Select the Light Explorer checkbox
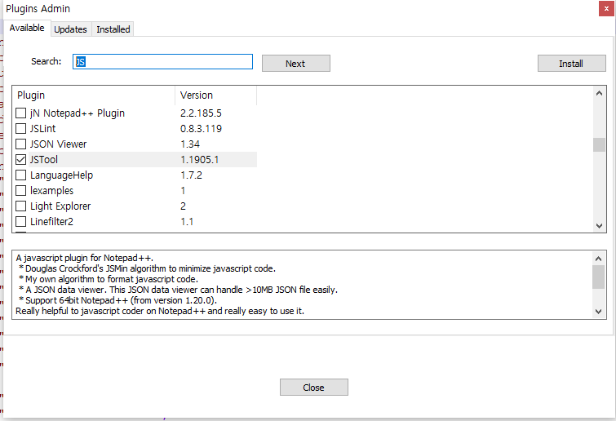Image resolution: width=616 pixels, height=421 pixels. [x=21, y=206]
